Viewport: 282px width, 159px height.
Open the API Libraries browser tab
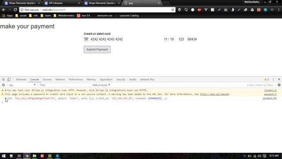point(62,3)
